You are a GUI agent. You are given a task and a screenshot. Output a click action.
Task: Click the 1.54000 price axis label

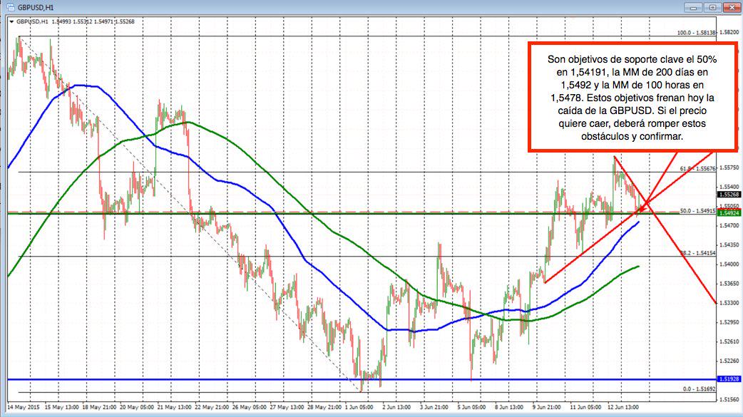tap(729, 264)
